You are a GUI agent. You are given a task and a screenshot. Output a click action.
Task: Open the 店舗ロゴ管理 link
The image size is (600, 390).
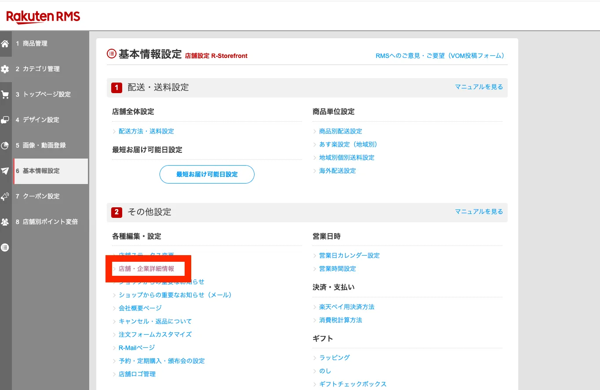pos(137,374)
